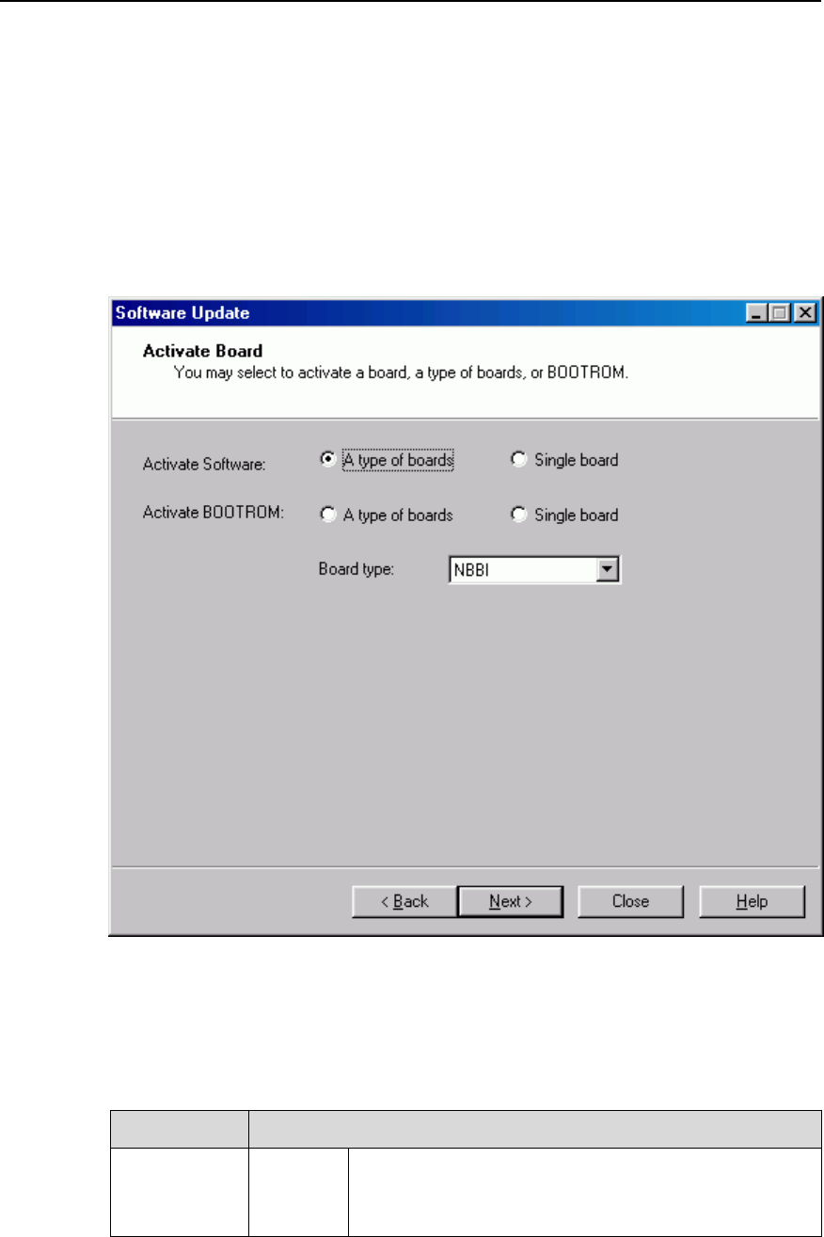Click the Close button in the wizard
The width and height of the screenshot is (824, 1237).
630,901
